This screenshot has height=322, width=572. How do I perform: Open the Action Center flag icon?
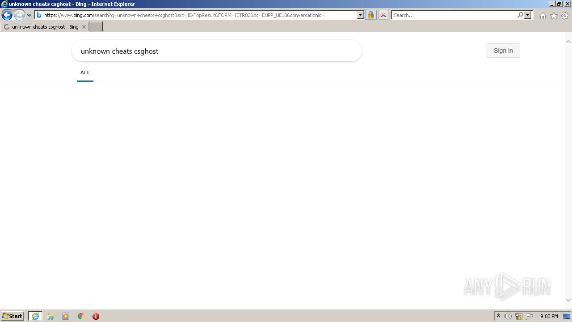coord(530,316)
